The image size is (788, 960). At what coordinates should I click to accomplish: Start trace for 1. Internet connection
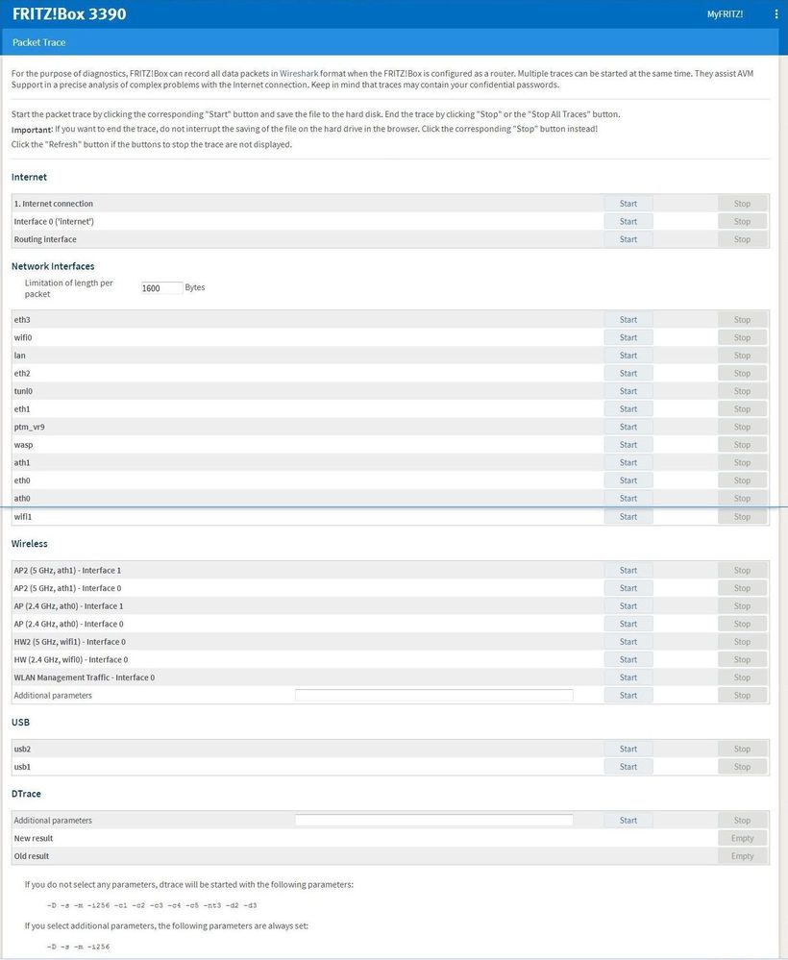click(628, 204)
